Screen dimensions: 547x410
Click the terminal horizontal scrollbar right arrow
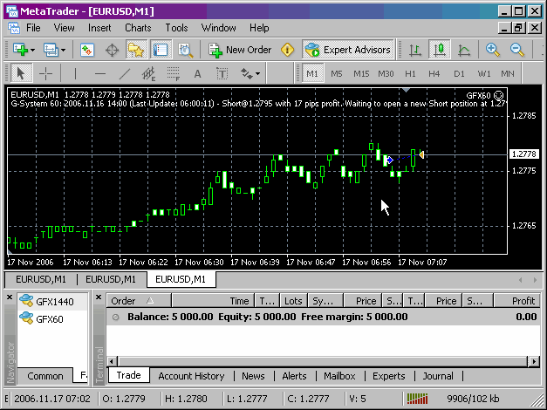[534, 361]
